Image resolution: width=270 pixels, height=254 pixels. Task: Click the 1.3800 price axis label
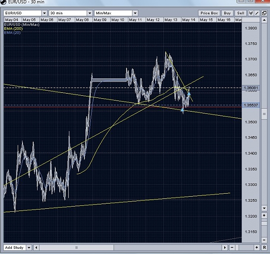point(251,28)
